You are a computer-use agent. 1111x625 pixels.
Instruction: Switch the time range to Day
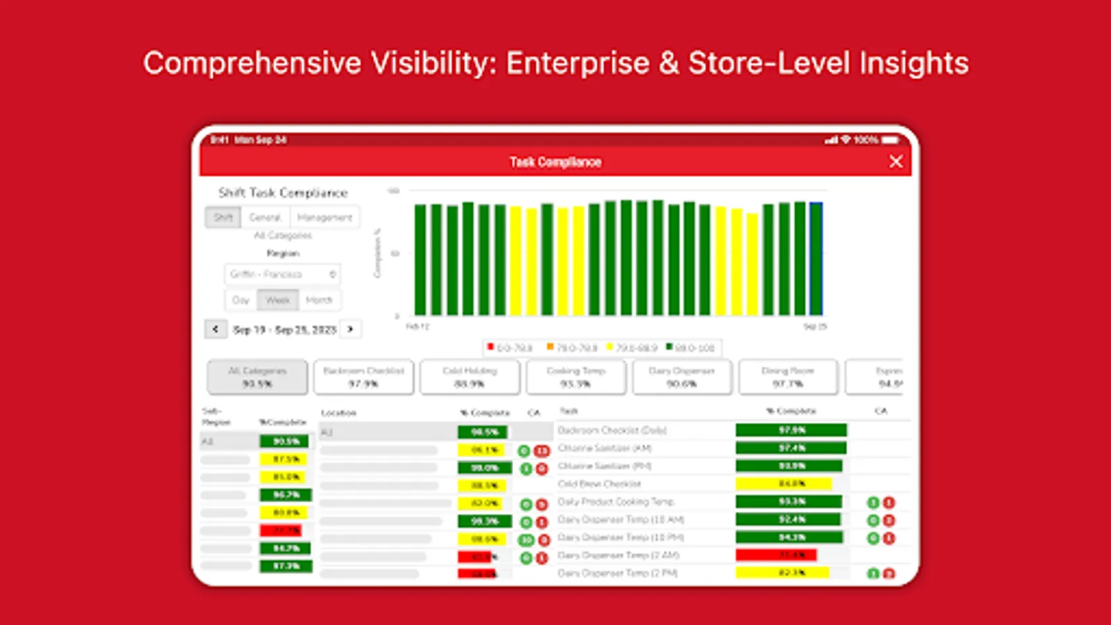click(241, 300)
